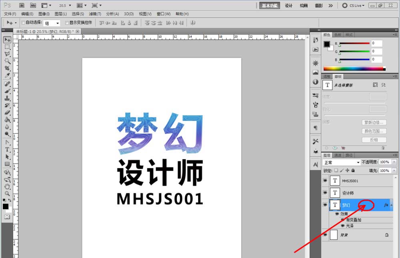Activate the Horizontal Type tool
The width and height of the screenshot is (400, 258).
(7, 150)
